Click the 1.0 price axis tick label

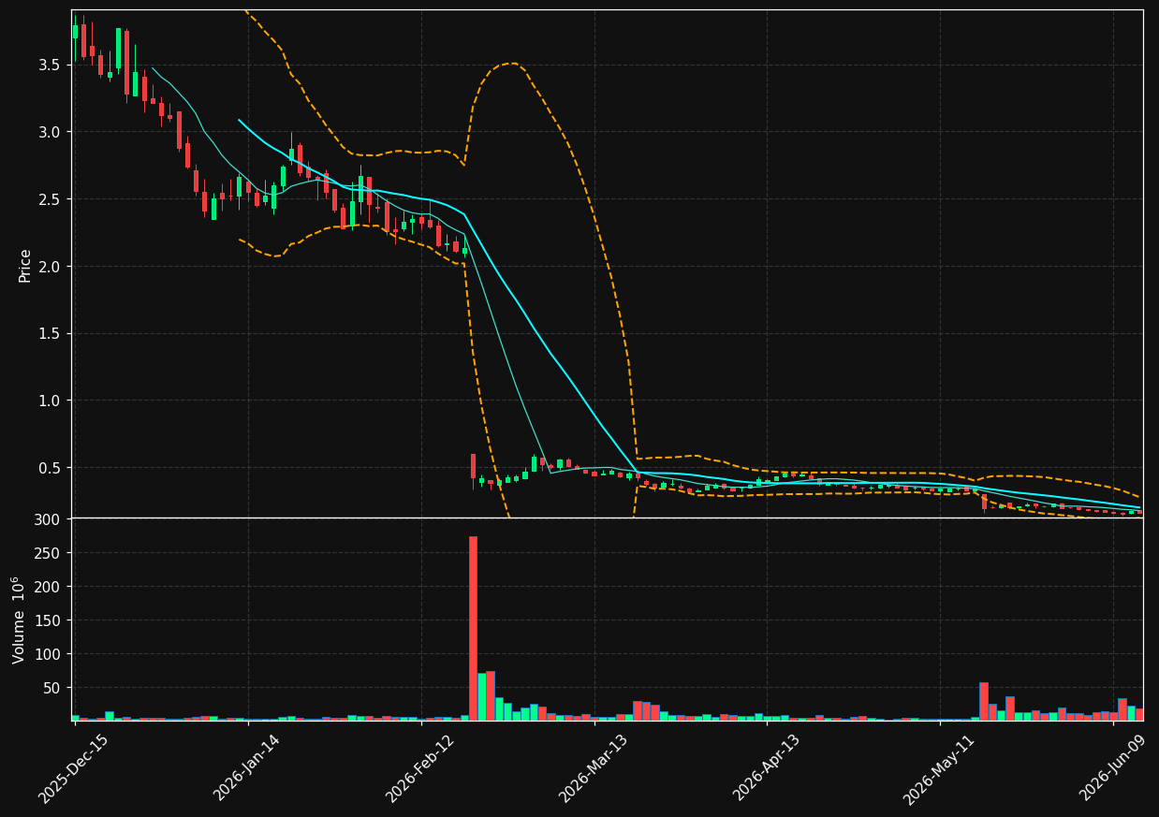click(x=51, y=401)
